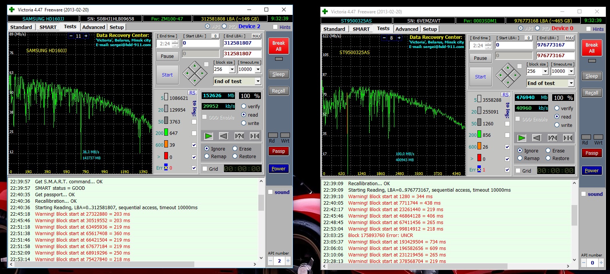Viewport: 610px width, 274px height.
Task: Click forward scan play icon in Samsung window
Action: pos(208,136)
